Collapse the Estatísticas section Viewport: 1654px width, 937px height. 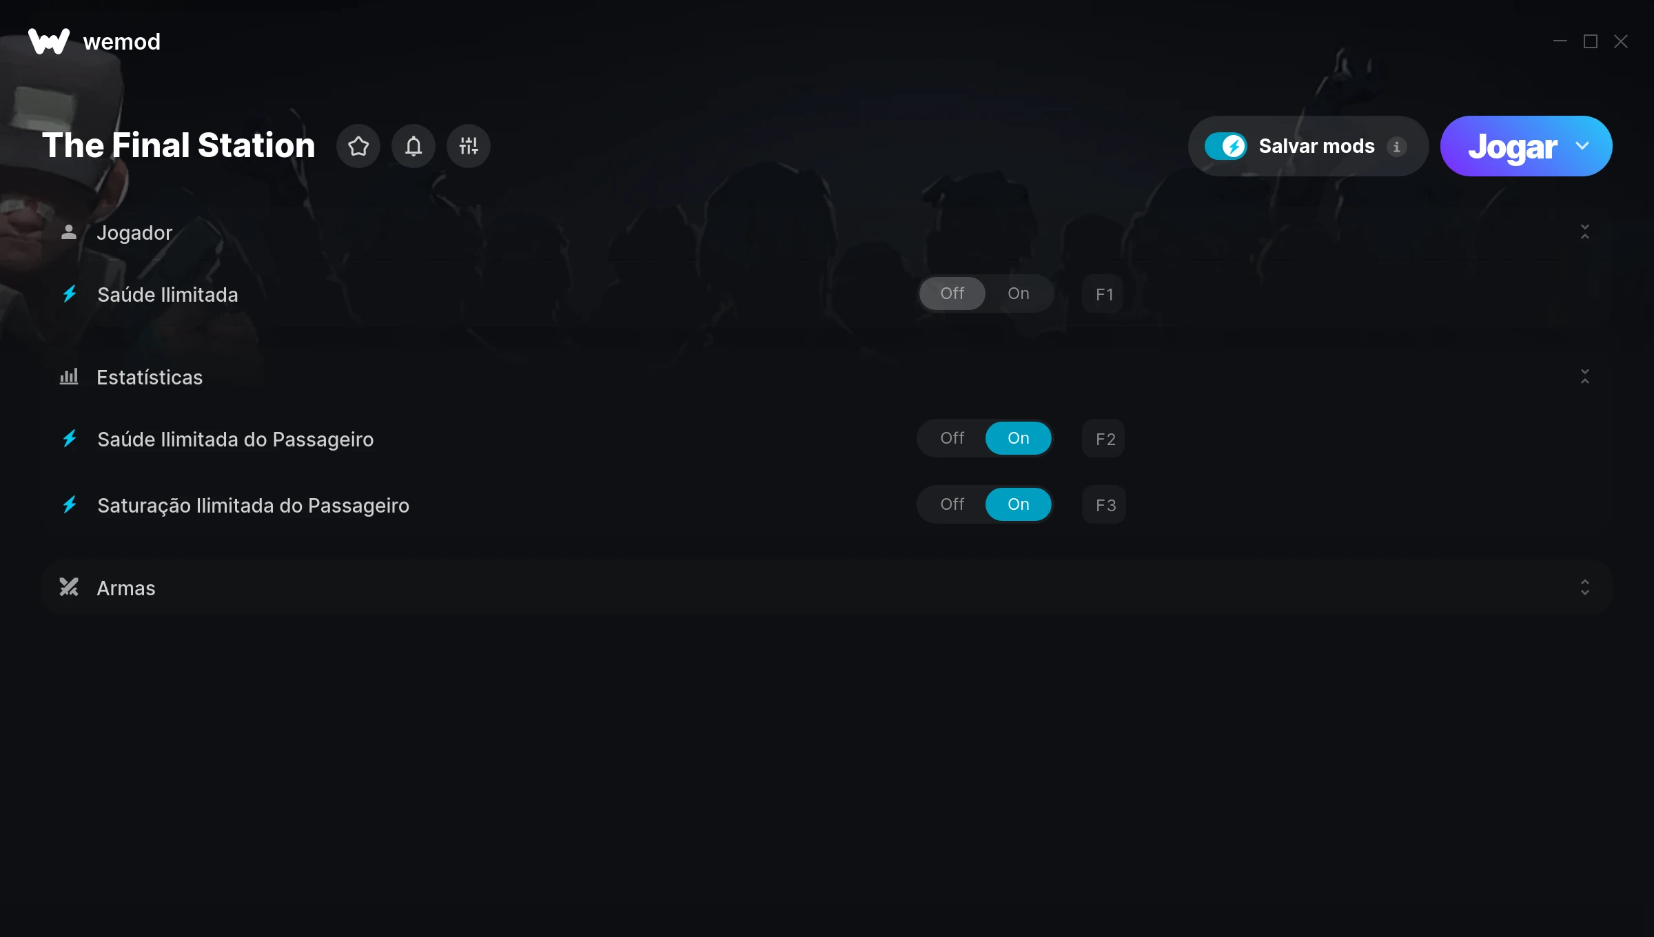[1585, 377]
